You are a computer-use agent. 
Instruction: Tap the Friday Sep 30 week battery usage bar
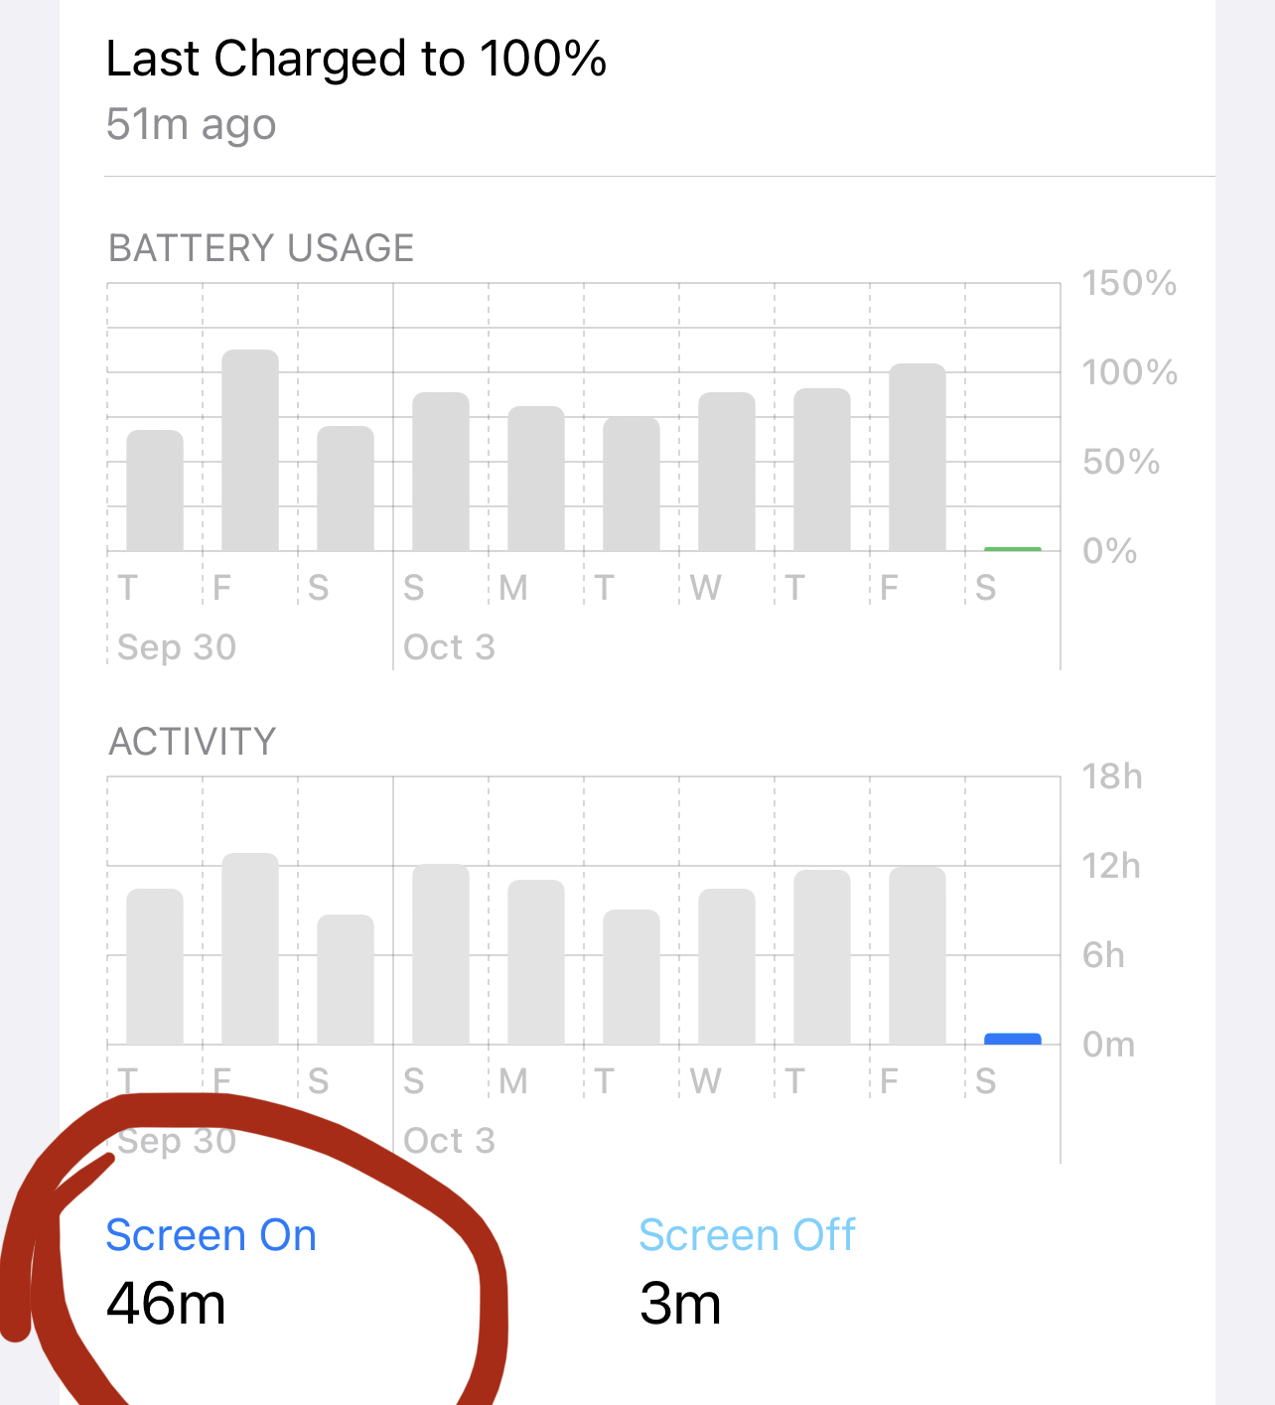point(250,451)
